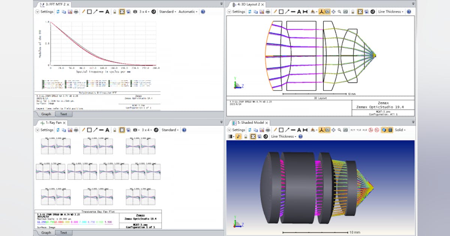Toggle the rotate tool in the 3D Layout toolbar
The height and width of the screenshot is (236, 450).
click(x=320, y=12)
